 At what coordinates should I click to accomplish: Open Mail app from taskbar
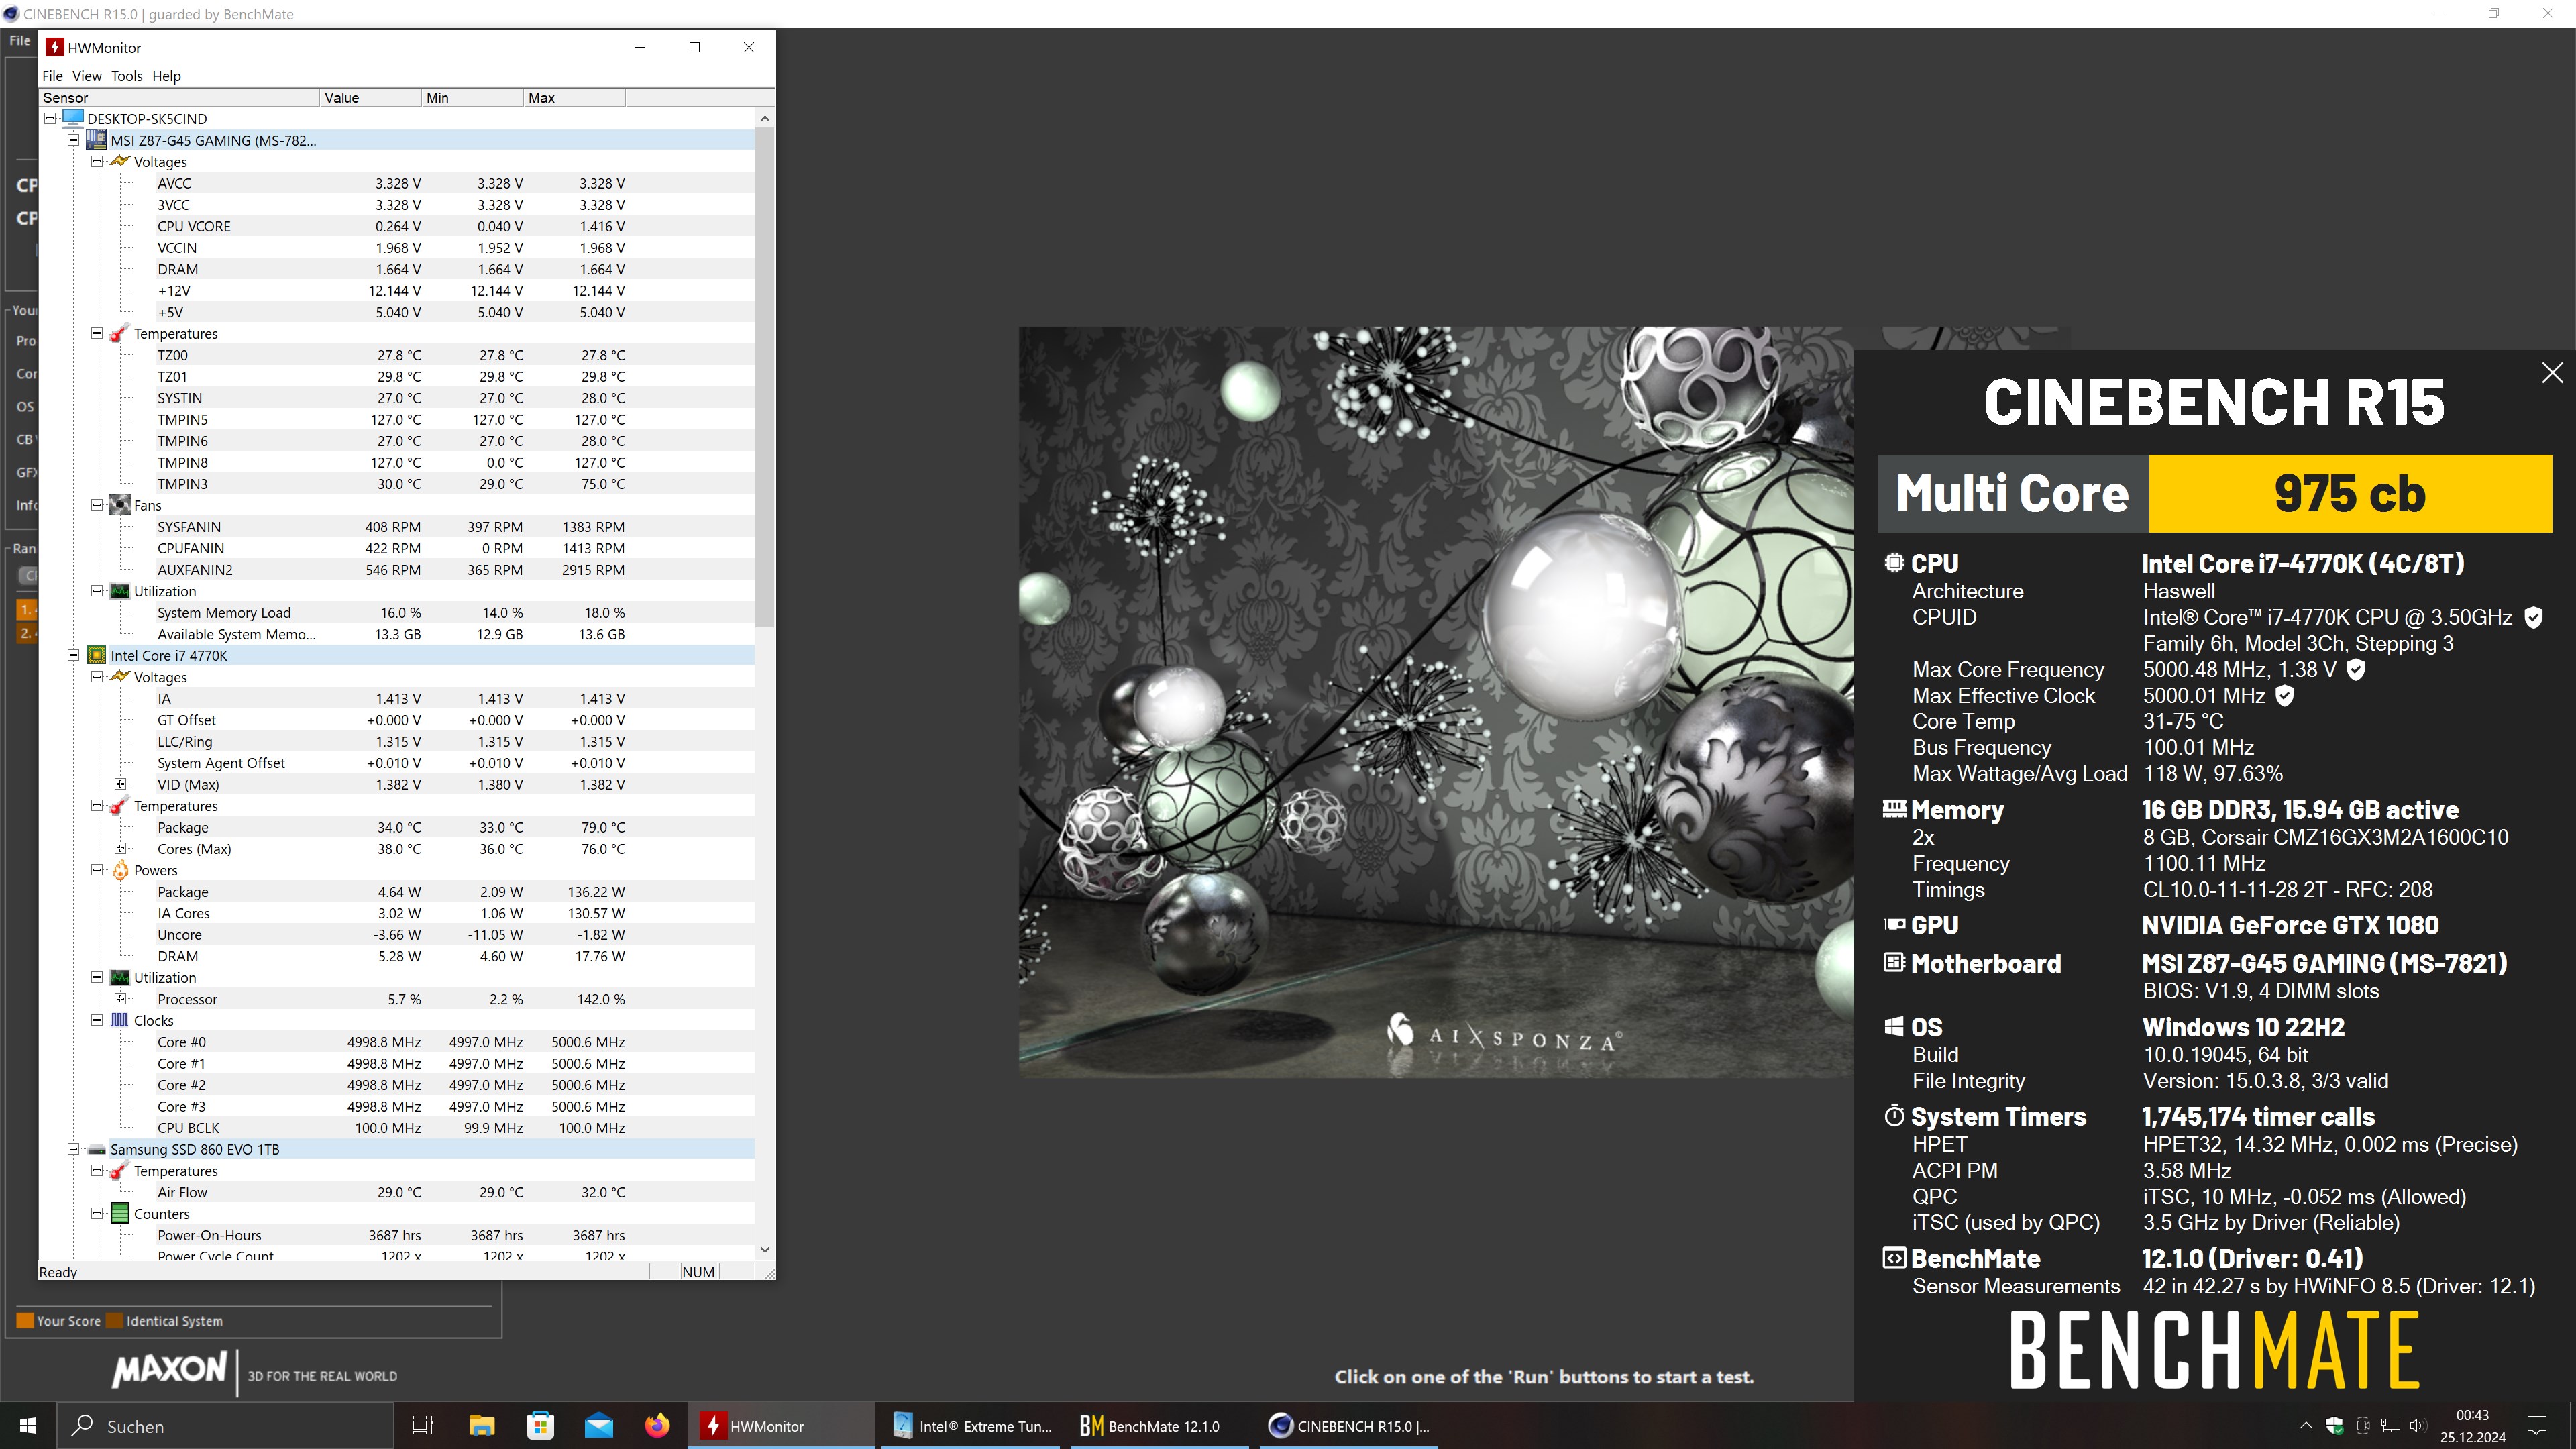tap(599, 1425)
